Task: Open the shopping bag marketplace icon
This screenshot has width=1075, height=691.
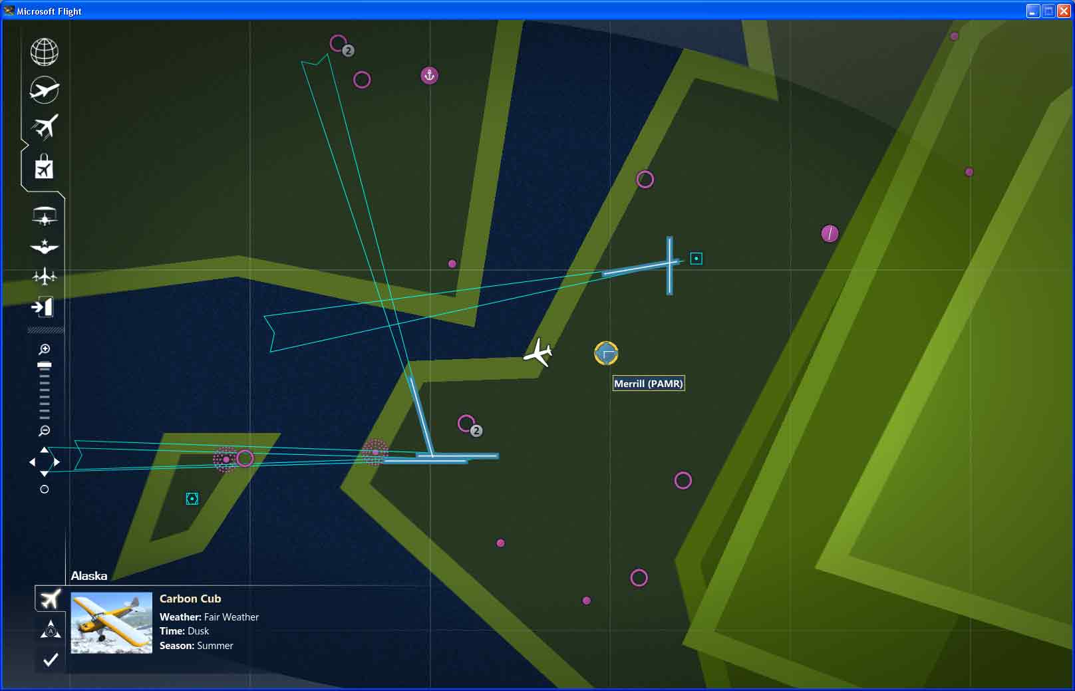Action: [x=44, y=166]
